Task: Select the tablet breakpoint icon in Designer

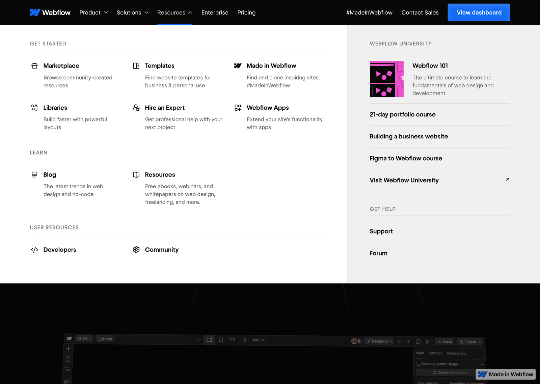Action: point(221,340)
